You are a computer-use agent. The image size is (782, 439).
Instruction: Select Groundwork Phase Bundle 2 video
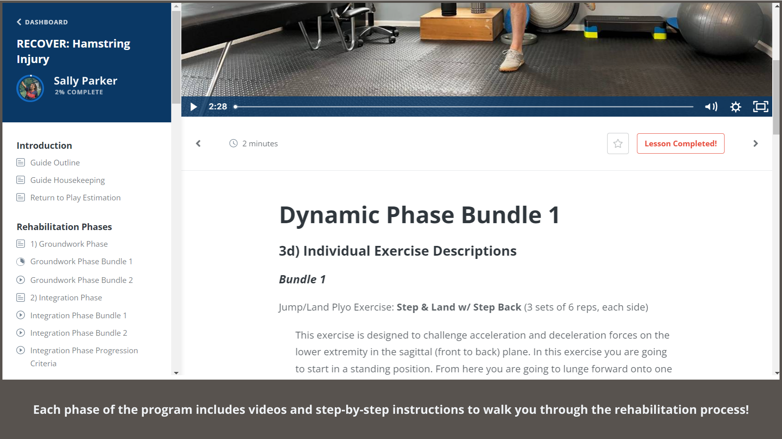81,280
